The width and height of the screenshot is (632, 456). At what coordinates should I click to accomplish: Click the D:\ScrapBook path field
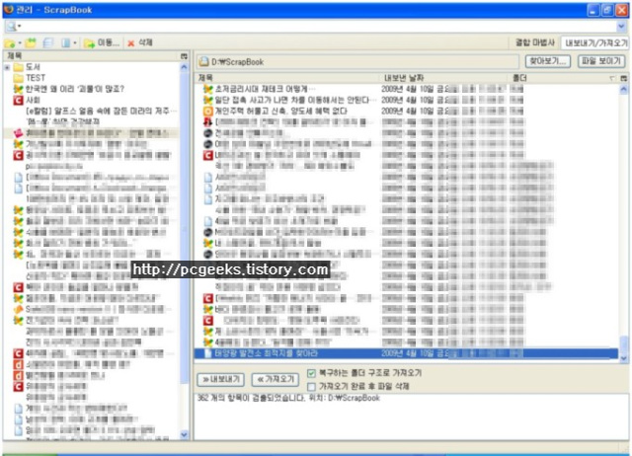point(357,61)
